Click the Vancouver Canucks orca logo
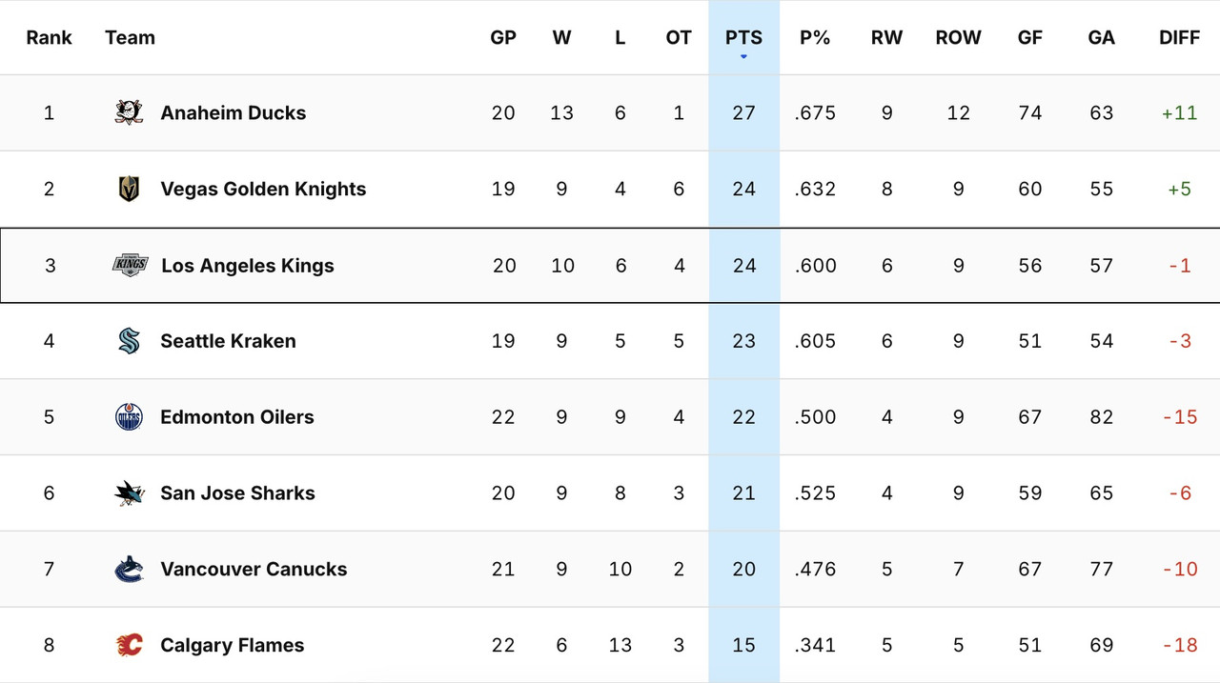 pyautogui.click(x=127, y=569)
